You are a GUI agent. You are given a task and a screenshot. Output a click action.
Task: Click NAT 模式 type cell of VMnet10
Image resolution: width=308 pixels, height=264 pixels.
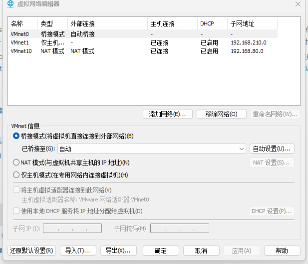[x=52, y=51]
